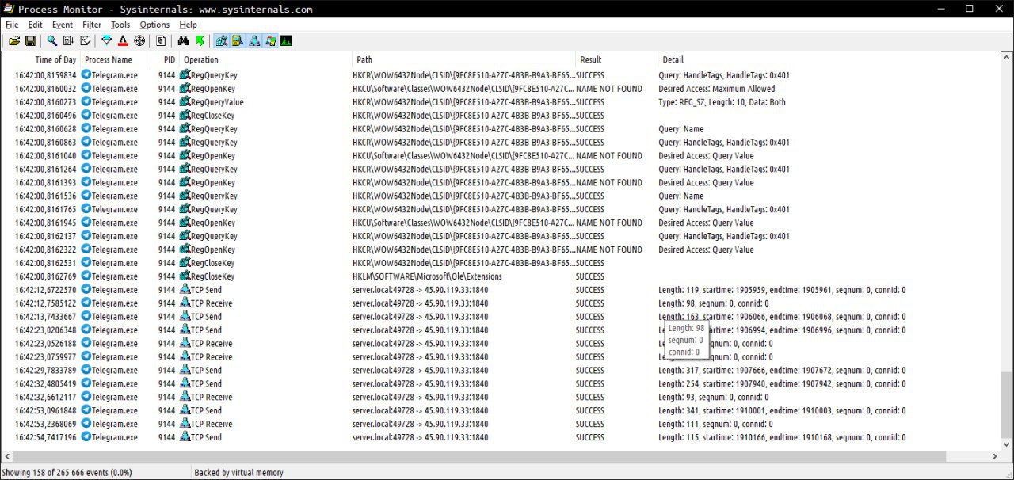1014x480 pixels.
Task: Click the vertical scrollbar up arrow
Action: (1007, 56)
